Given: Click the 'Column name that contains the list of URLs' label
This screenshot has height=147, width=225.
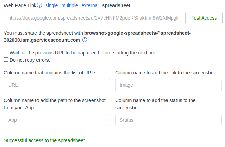Looking at the screenshot, I should (x=51, y=73).
